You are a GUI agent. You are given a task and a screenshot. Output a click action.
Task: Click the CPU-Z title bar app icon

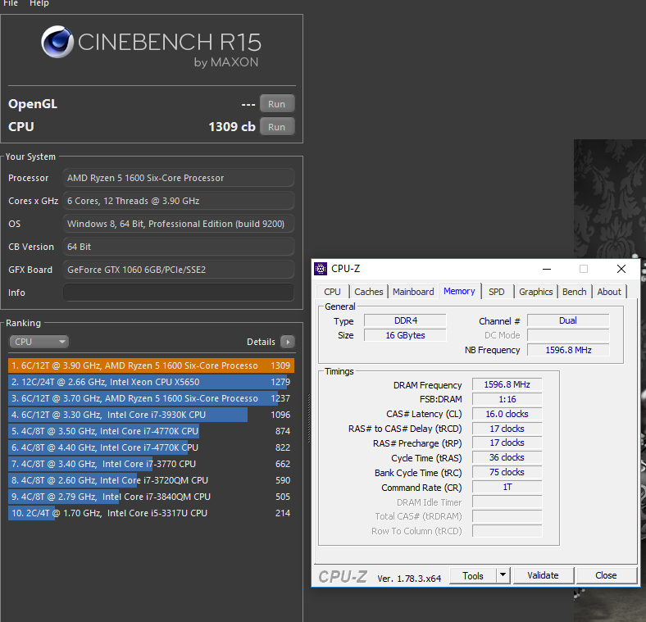pyautogui.click(x=320, y=269)
